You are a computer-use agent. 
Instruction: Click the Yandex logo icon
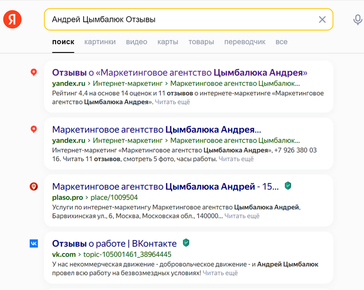click(x=12, y=19)
